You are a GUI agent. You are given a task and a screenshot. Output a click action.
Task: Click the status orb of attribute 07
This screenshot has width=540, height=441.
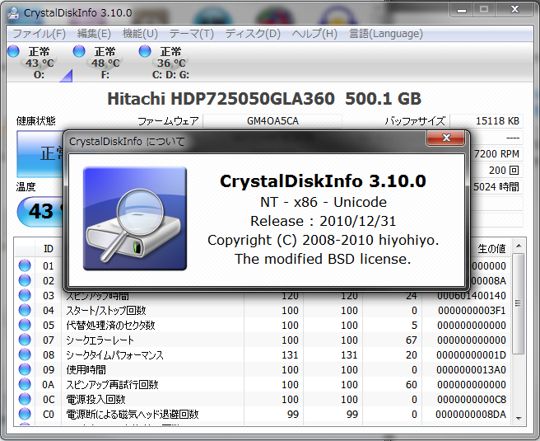click(25, 340)
